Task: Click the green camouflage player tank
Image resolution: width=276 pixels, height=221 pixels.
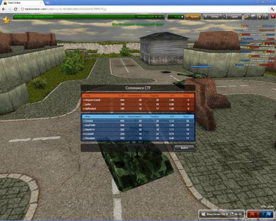Action: (x=137, y=165)
